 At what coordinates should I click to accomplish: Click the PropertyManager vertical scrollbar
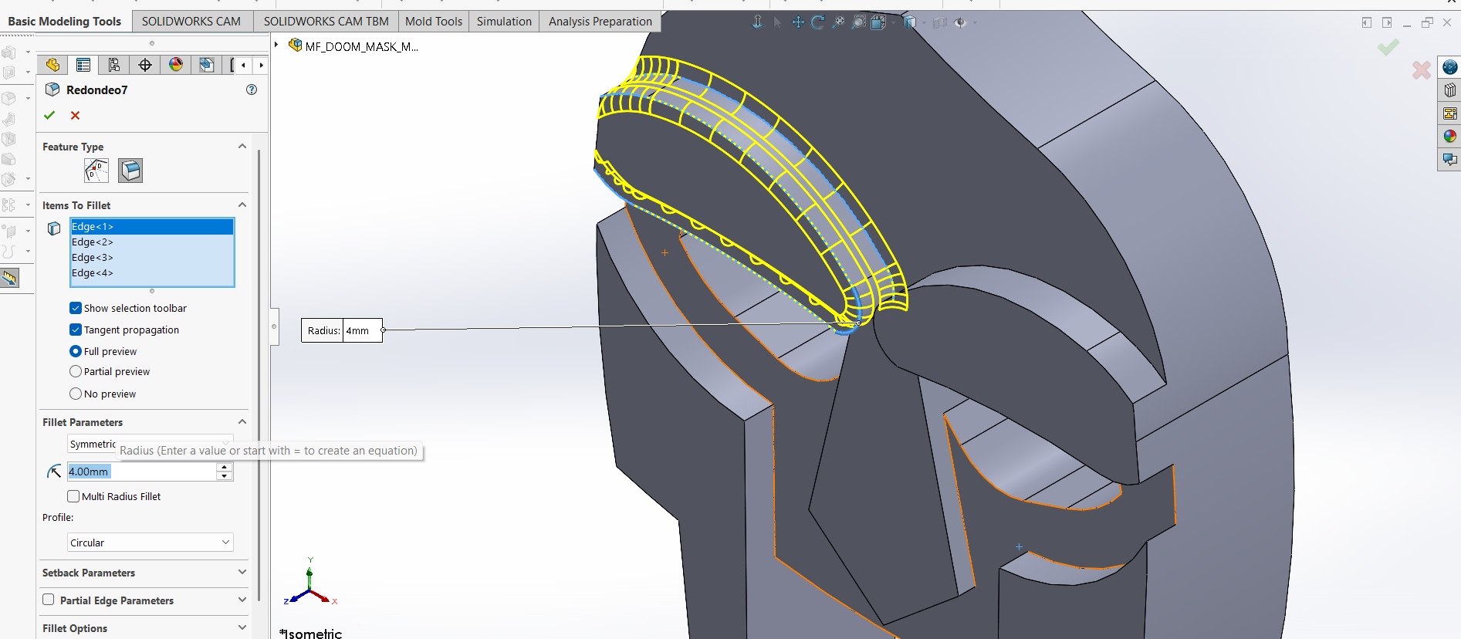point(259,374)
